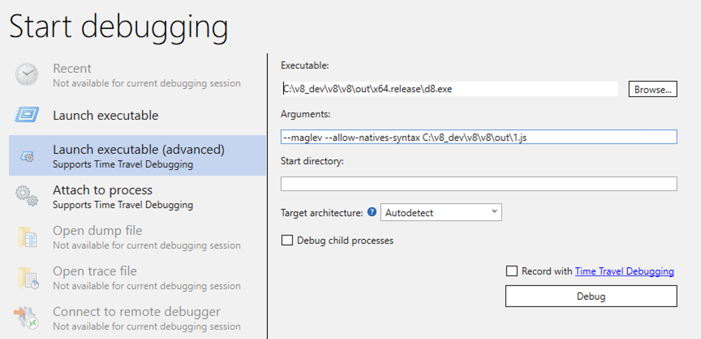Click the Launch executable (advanced) gear icon

pyautogui.click(x=27, y=156)
